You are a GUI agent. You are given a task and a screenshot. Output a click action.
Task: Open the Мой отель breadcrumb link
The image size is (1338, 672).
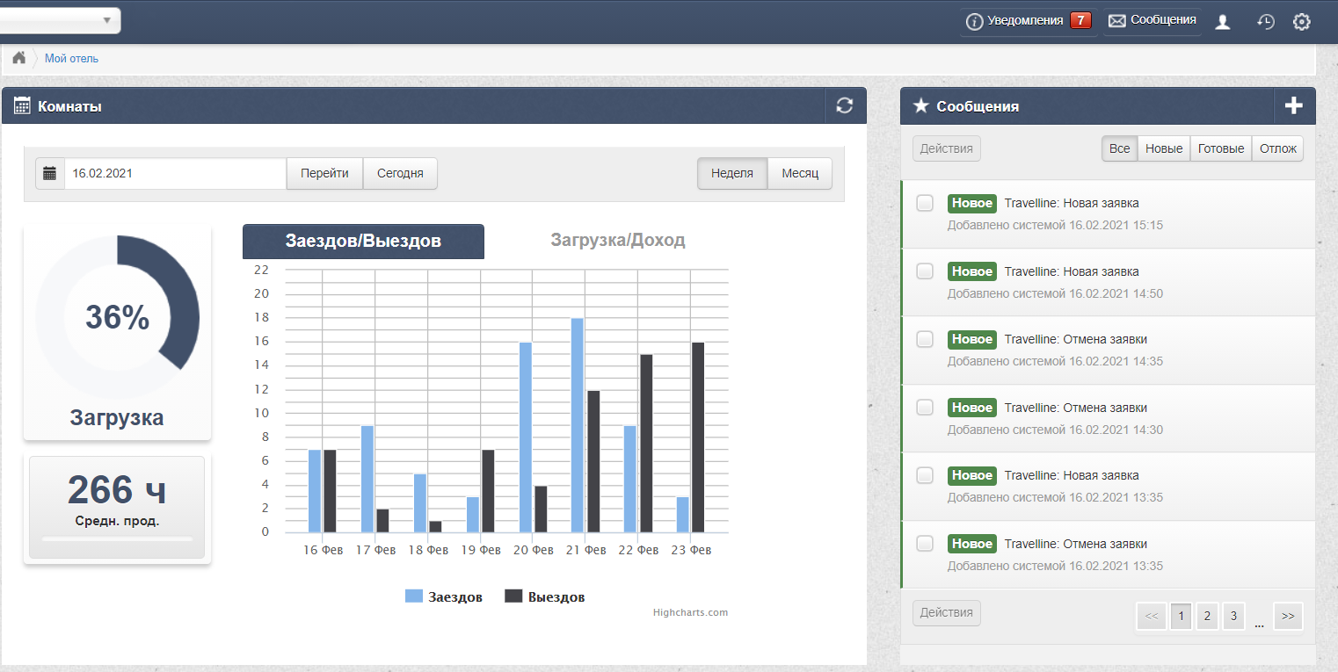(x=71, y=59)
